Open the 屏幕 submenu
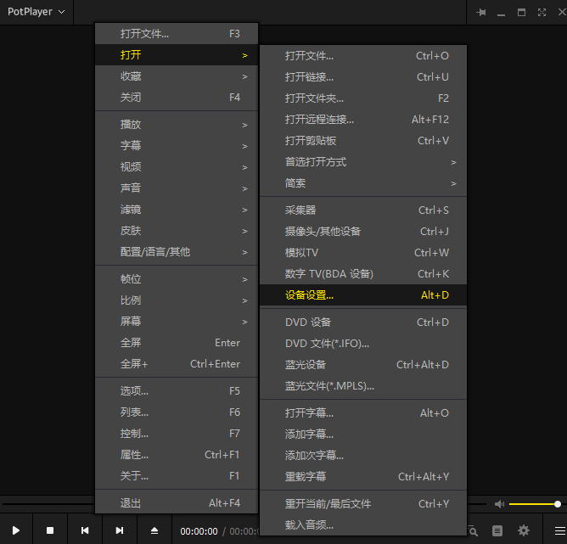 tap(177, 322)
